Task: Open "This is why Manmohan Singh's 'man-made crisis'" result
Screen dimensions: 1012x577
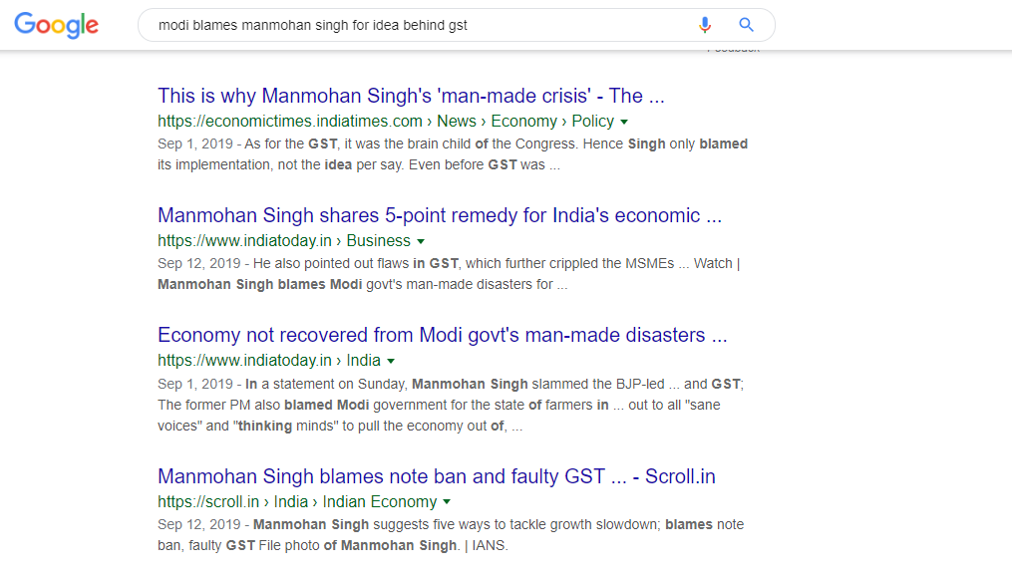Action: [411, 96]
